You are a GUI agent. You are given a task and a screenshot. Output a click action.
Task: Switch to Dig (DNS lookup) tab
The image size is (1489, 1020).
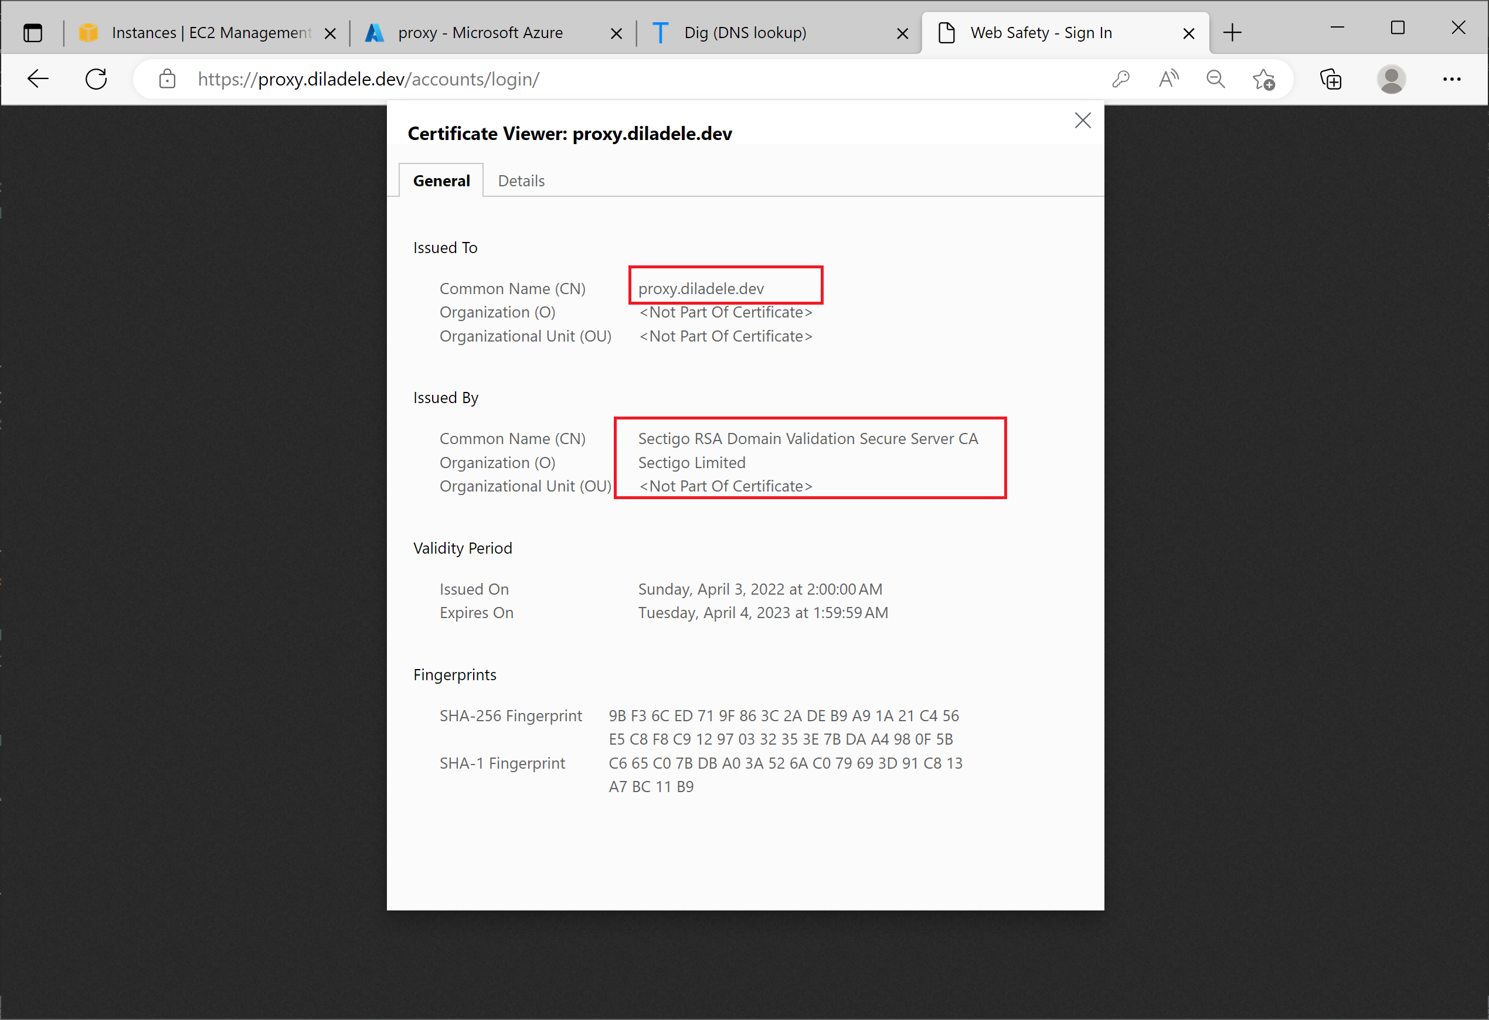click(x=779, y=33)
